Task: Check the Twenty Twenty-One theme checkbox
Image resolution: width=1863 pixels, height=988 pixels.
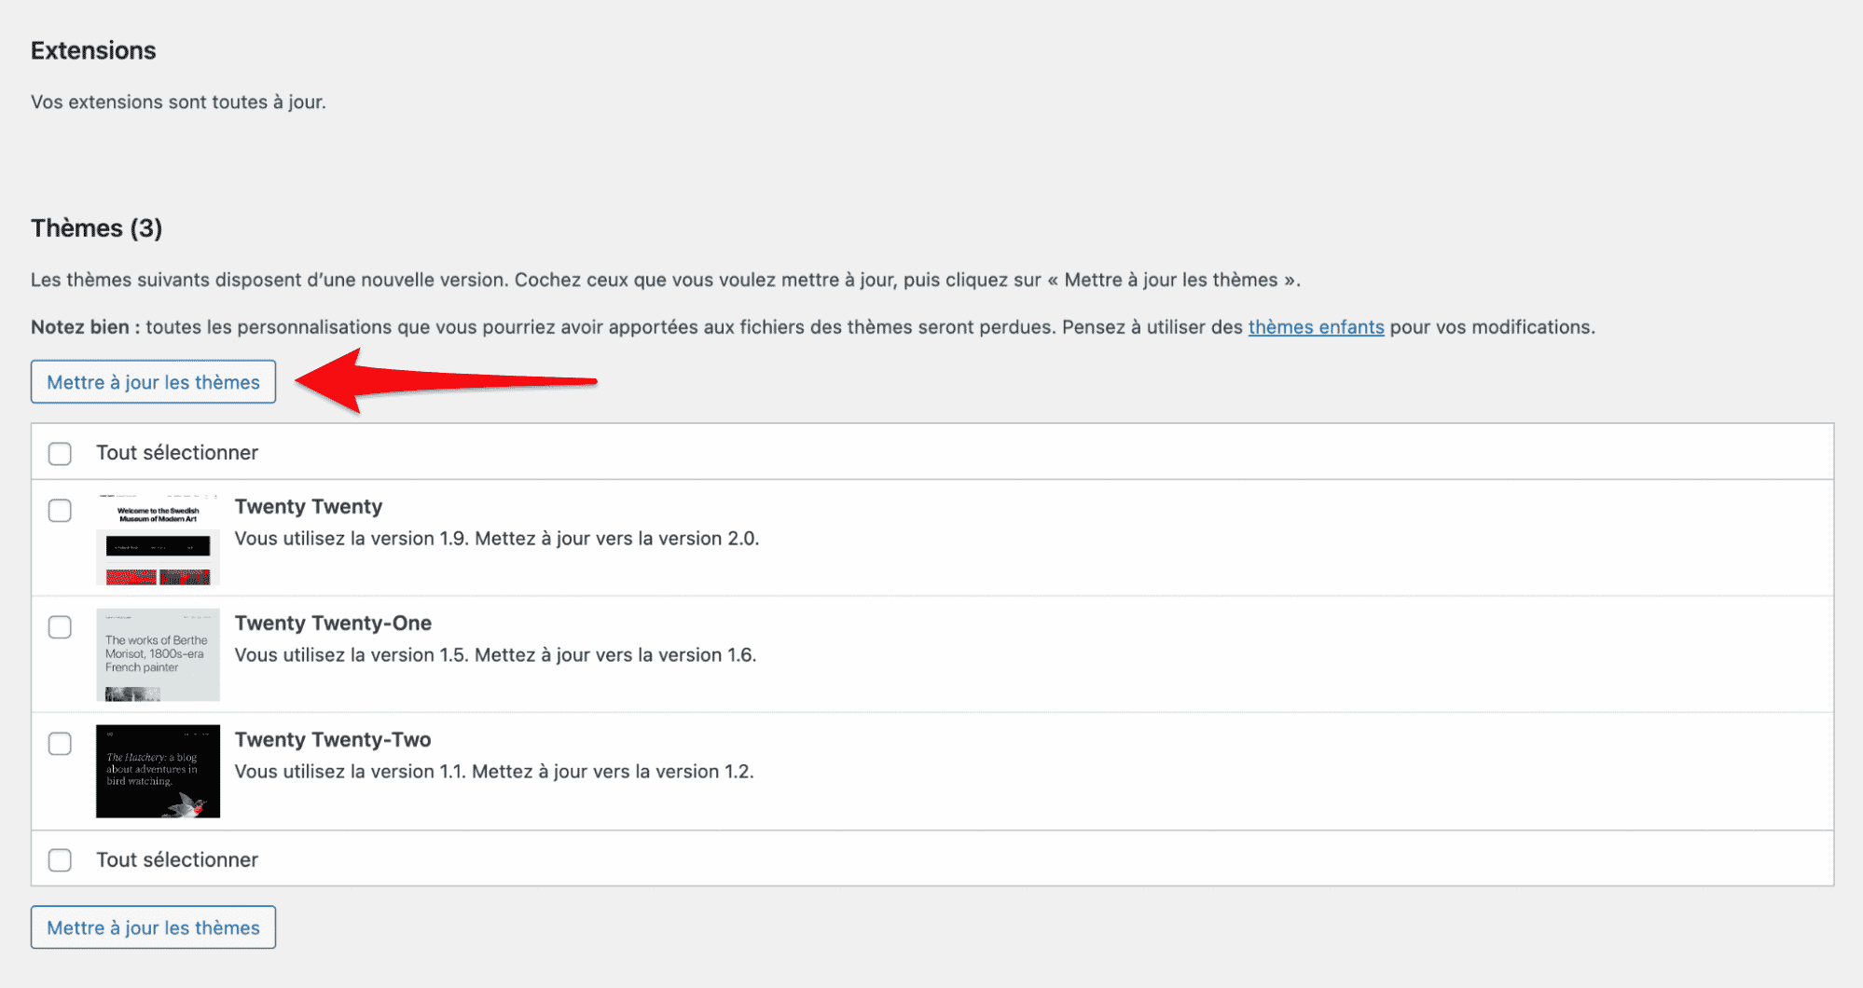Action: pyautogui.click(x=60, y=627)
